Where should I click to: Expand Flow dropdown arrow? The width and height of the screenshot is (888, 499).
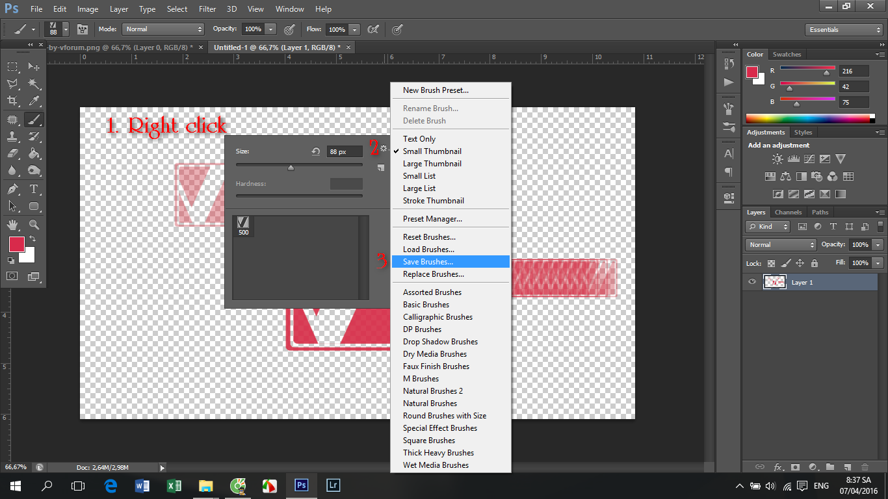point(354,29)
